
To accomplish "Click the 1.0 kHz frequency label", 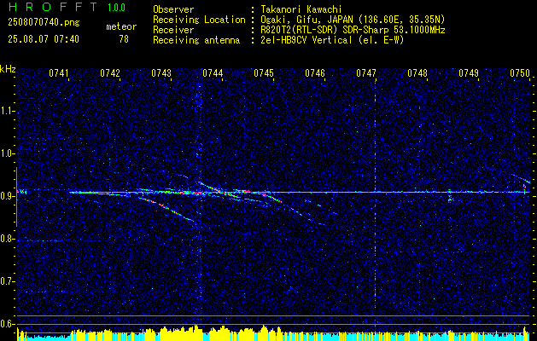I will point(7,153).
